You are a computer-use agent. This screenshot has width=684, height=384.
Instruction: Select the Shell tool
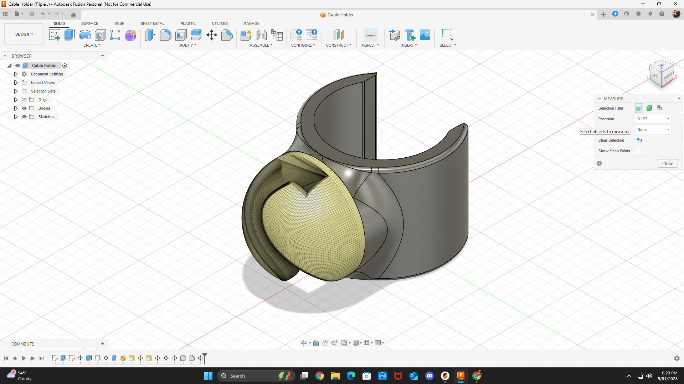pos(181,35)
